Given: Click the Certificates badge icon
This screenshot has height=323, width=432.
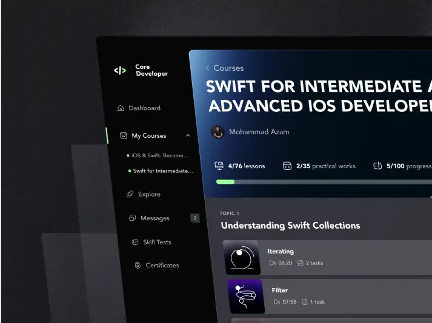Looking at the screenshot, I should pos(138,266).
